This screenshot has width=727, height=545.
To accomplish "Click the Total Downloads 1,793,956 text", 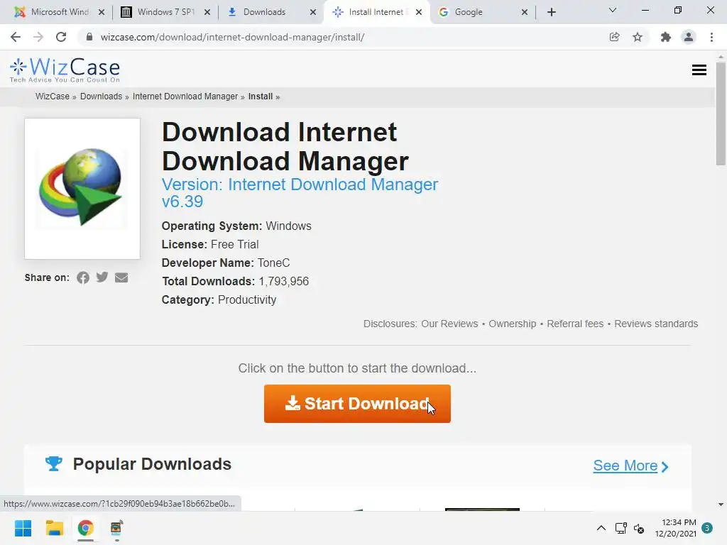I will point(235,281).
